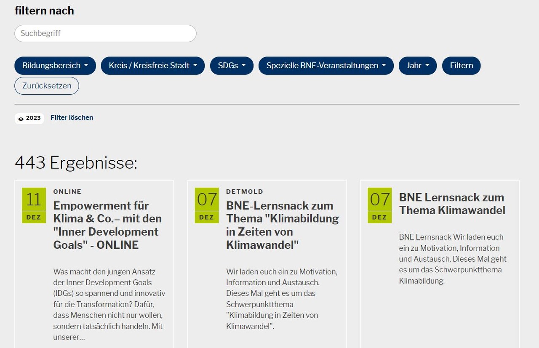Apply filters with the Filtern button

coord(461,66)
